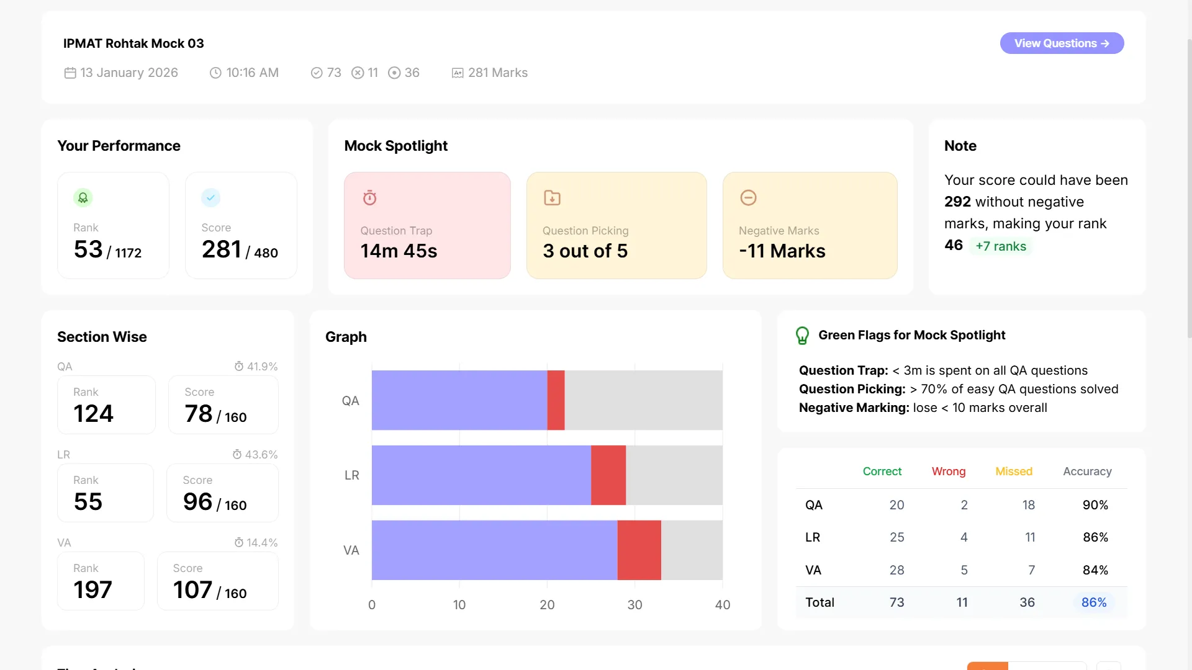Click the stopwatch icon in Question Trap card
This screenshot has width=1192, height=670.
[369, 198]
